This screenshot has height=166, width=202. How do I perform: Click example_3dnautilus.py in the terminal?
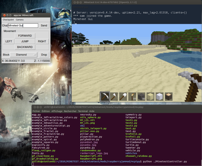pos(47,123)
